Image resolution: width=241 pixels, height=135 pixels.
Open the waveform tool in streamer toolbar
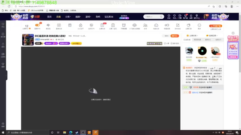(x=48, y=25)
